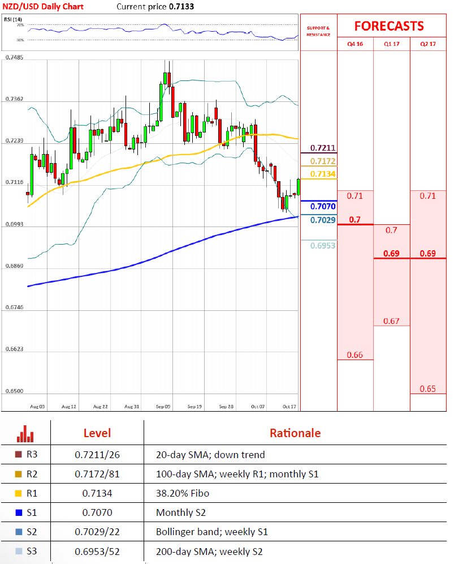Select the Q2 17 forecast column header
The width and height of the screenshot is (454, 564).
pyautogui.click(x=427, y=43)
